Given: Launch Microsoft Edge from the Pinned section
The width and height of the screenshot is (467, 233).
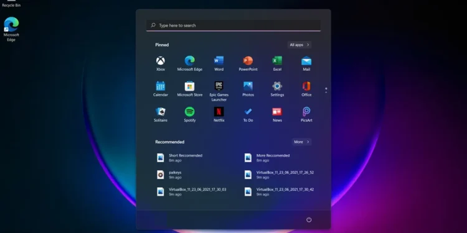Looking at the screenshot, I should pos(190,63).
